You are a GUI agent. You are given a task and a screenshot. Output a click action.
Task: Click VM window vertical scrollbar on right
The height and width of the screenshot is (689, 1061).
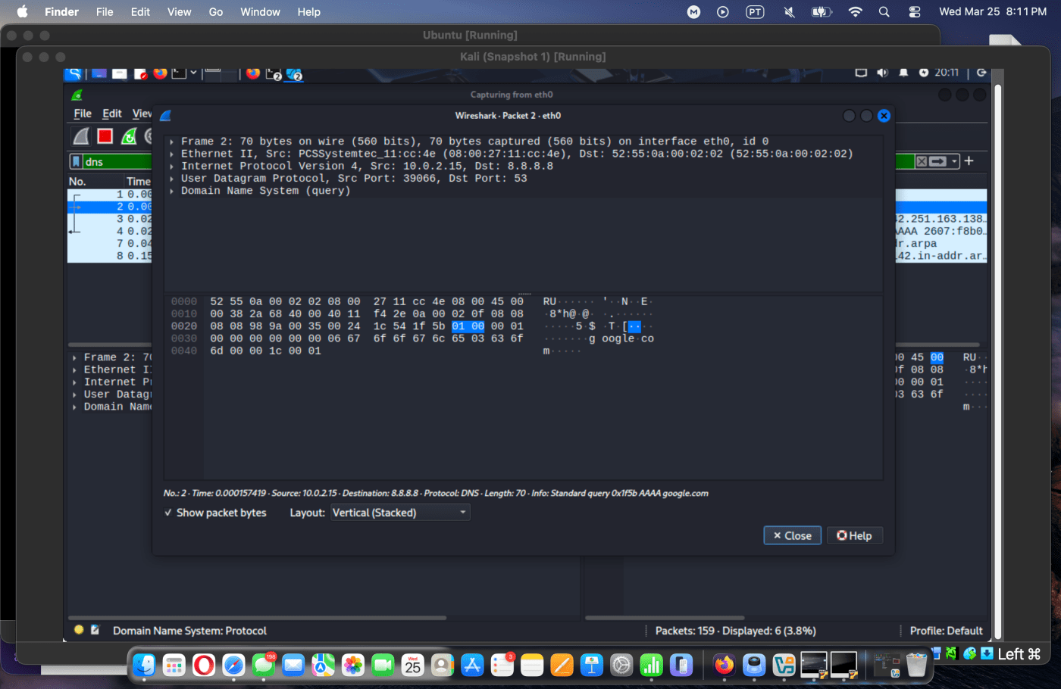(x=997, y=363)
